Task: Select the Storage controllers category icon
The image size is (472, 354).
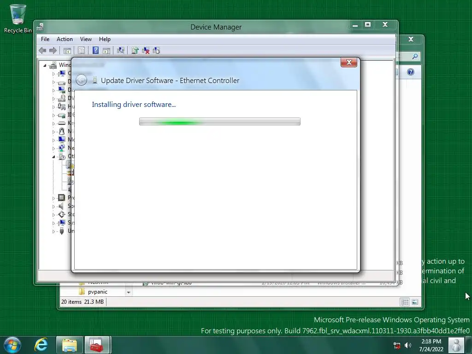Action: click(x=62, y=214)
